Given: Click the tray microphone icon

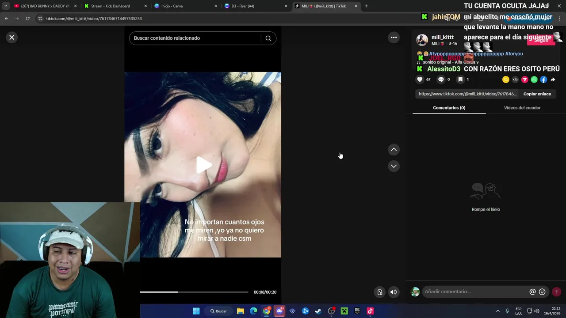Looking at the screenshot, I should [507, 311].
